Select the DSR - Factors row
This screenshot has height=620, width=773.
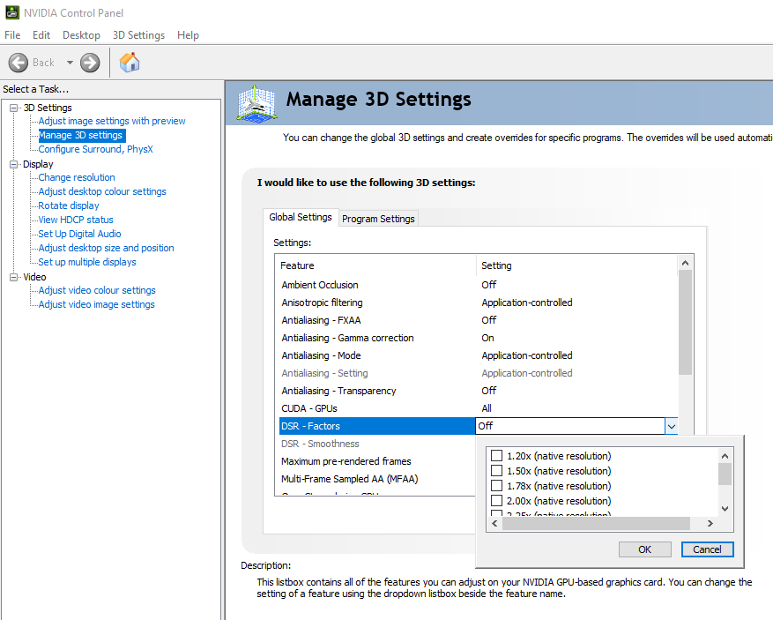pos(376,426)
